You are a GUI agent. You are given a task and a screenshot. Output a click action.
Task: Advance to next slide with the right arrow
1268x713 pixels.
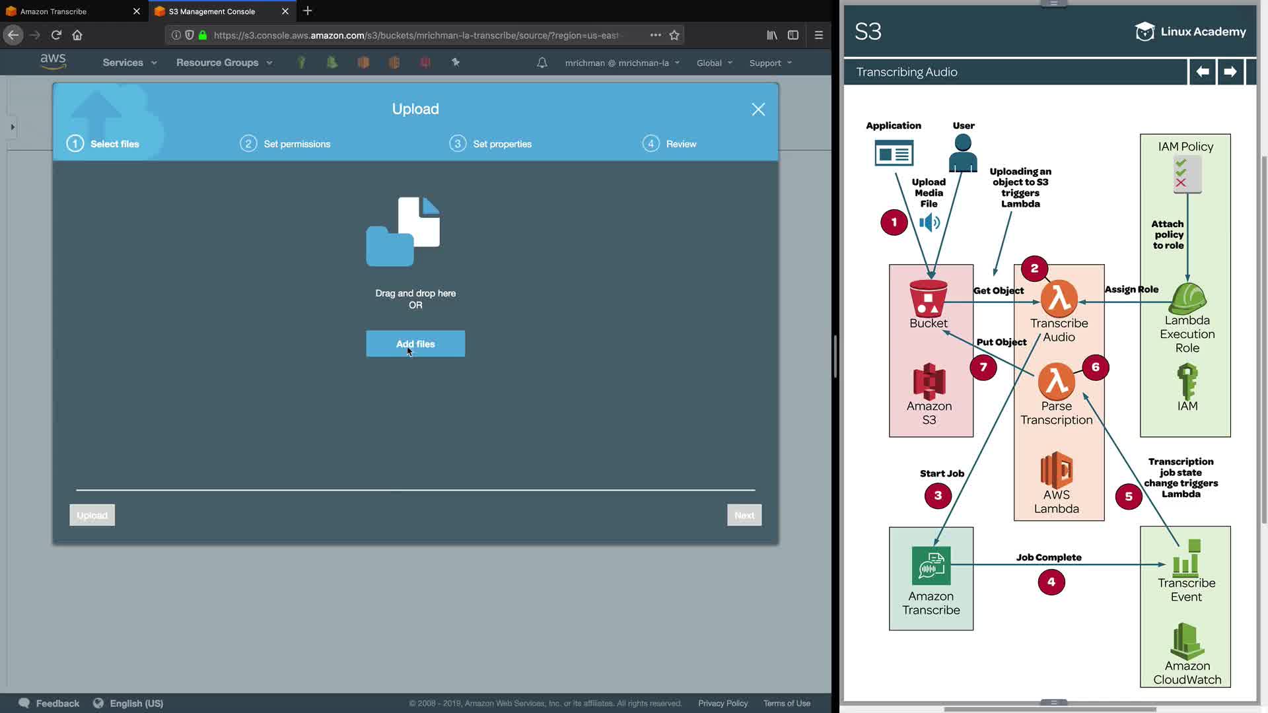tap(1230, 71)
